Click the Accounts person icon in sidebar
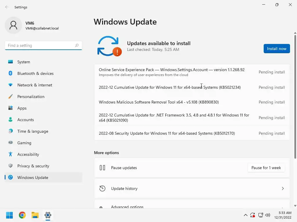297x222 pixels. 10,119
